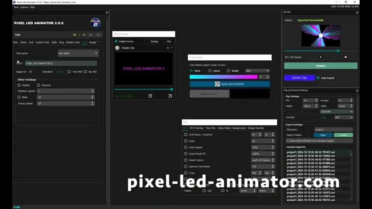
Task: Adjust the Swing Speed stepper
Action: 92,103
